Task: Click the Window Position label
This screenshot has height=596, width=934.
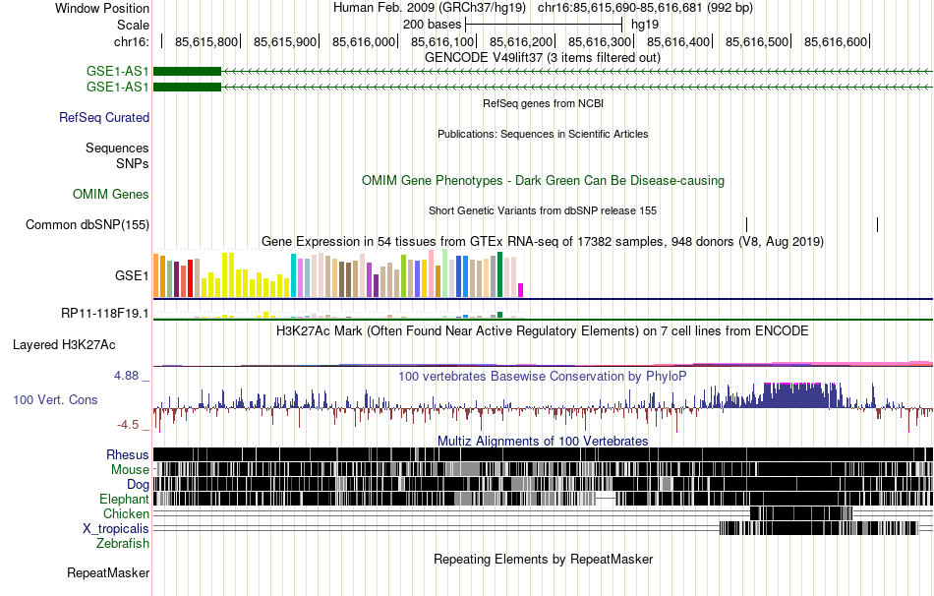Action: pos(102,8)
